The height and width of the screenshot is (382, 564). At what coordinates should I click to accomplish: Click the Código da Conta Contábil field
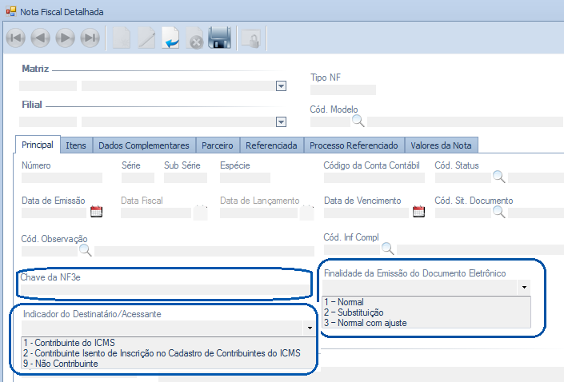pos(374,178)
